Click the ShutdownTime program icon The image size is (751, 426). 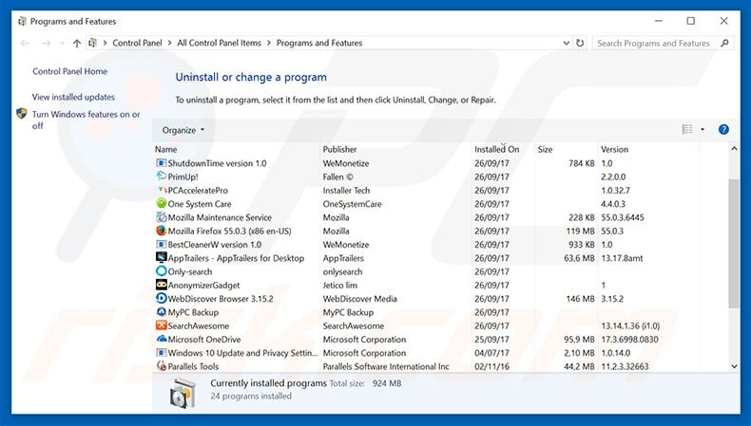162,163
